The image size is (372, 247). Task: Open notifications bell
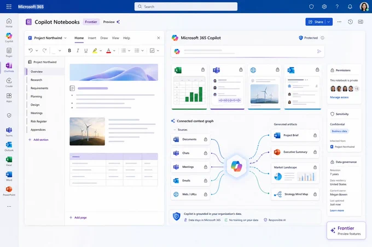[350, 7]
